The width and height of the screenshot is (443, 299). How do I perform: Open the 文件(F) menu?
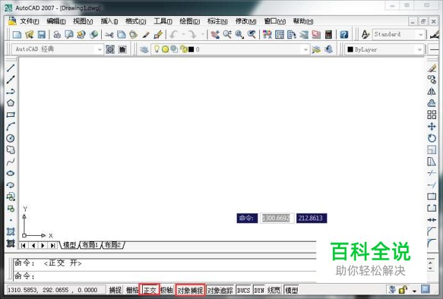(x=29, y=21)
